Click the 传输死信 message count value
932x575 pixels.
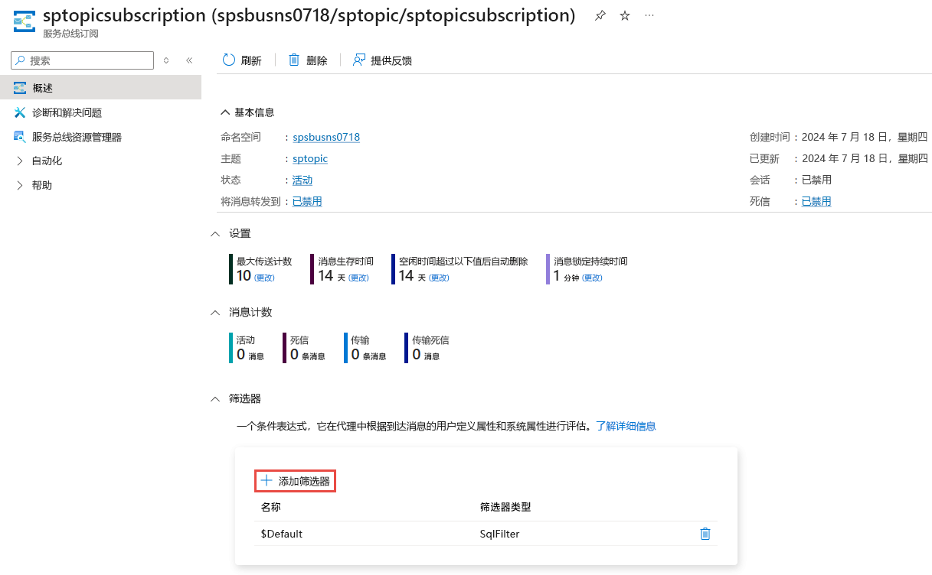[417, 355]
